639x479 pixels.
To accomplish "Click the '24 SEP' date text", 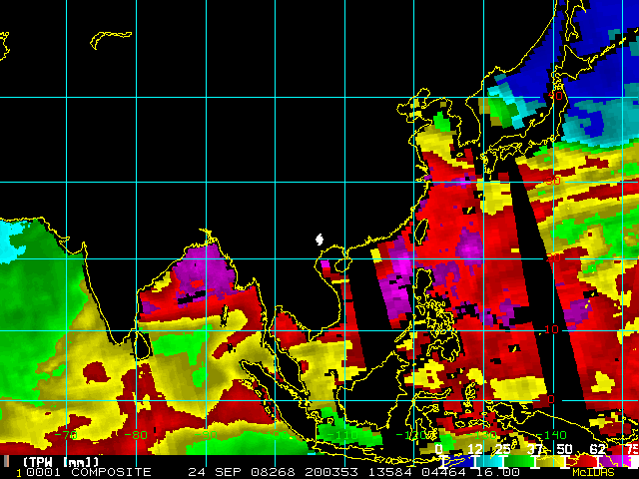I will click(217, 472).
